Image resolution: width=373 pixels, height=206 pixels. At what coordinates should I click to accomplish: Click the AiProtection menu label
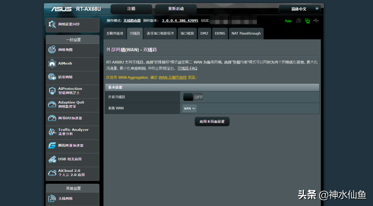point(70,89)
